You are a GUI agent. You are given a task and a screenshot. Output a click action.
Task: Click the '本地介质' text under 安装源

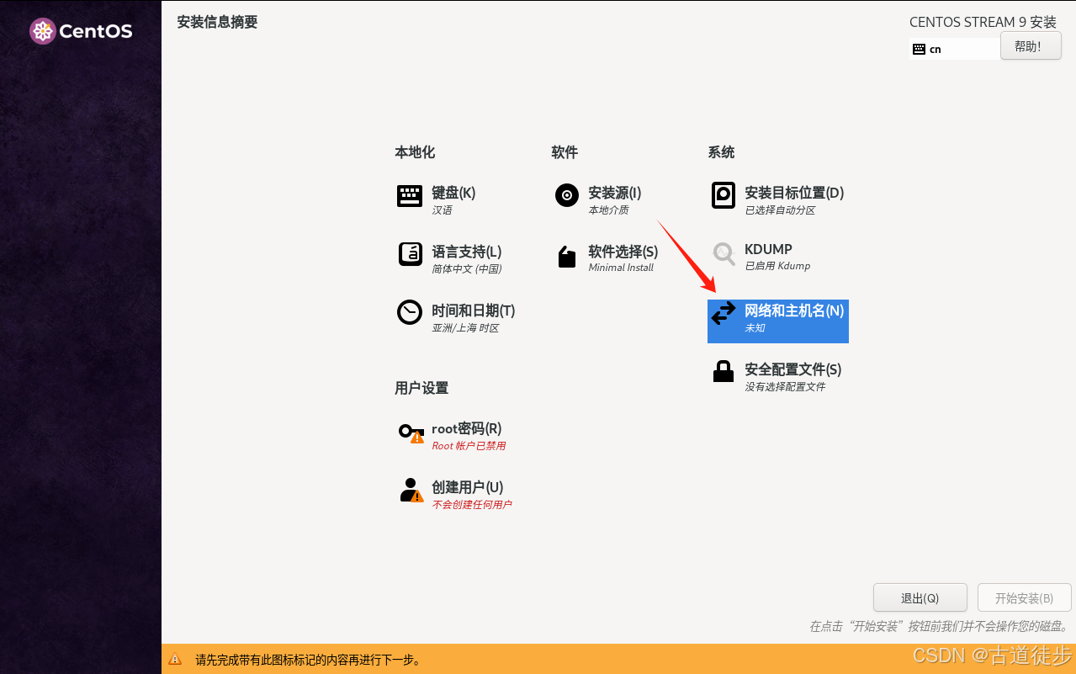click(x=608, y=210)
